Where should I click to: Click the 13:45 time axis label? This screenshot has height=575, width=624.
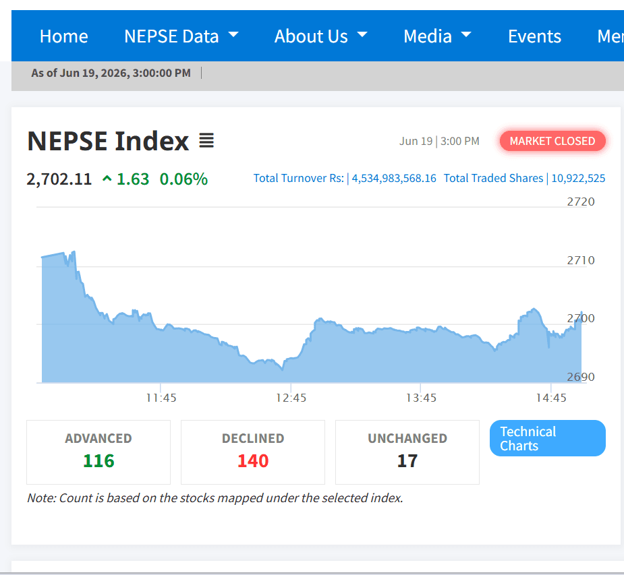421,398
